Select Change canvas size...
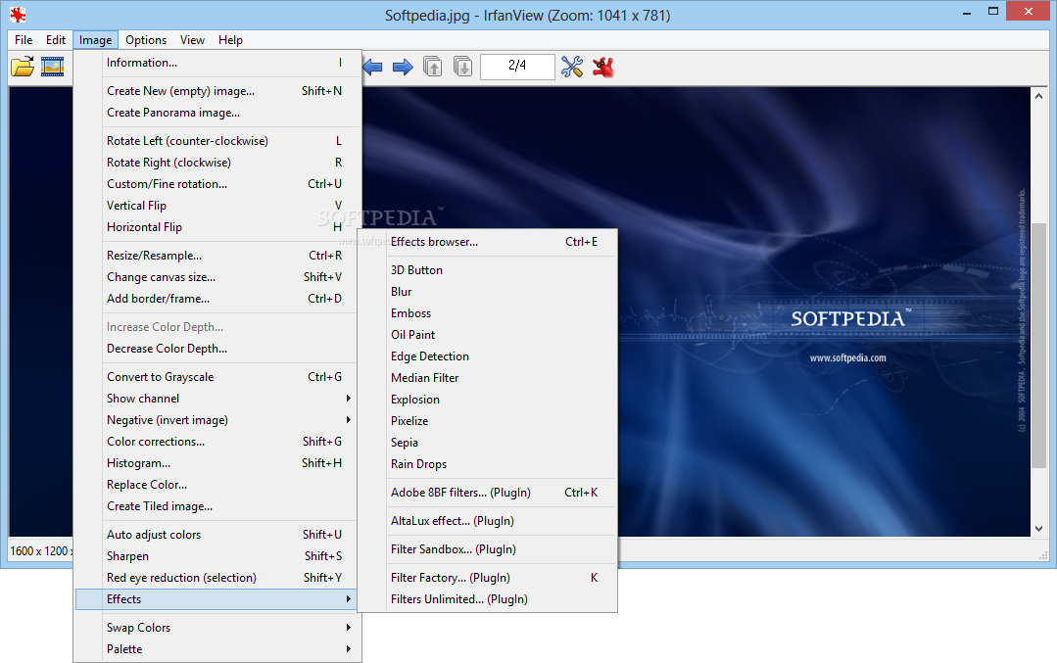Screen dimensions: 1057x663 pyautogui.click(x=216, y=277)
